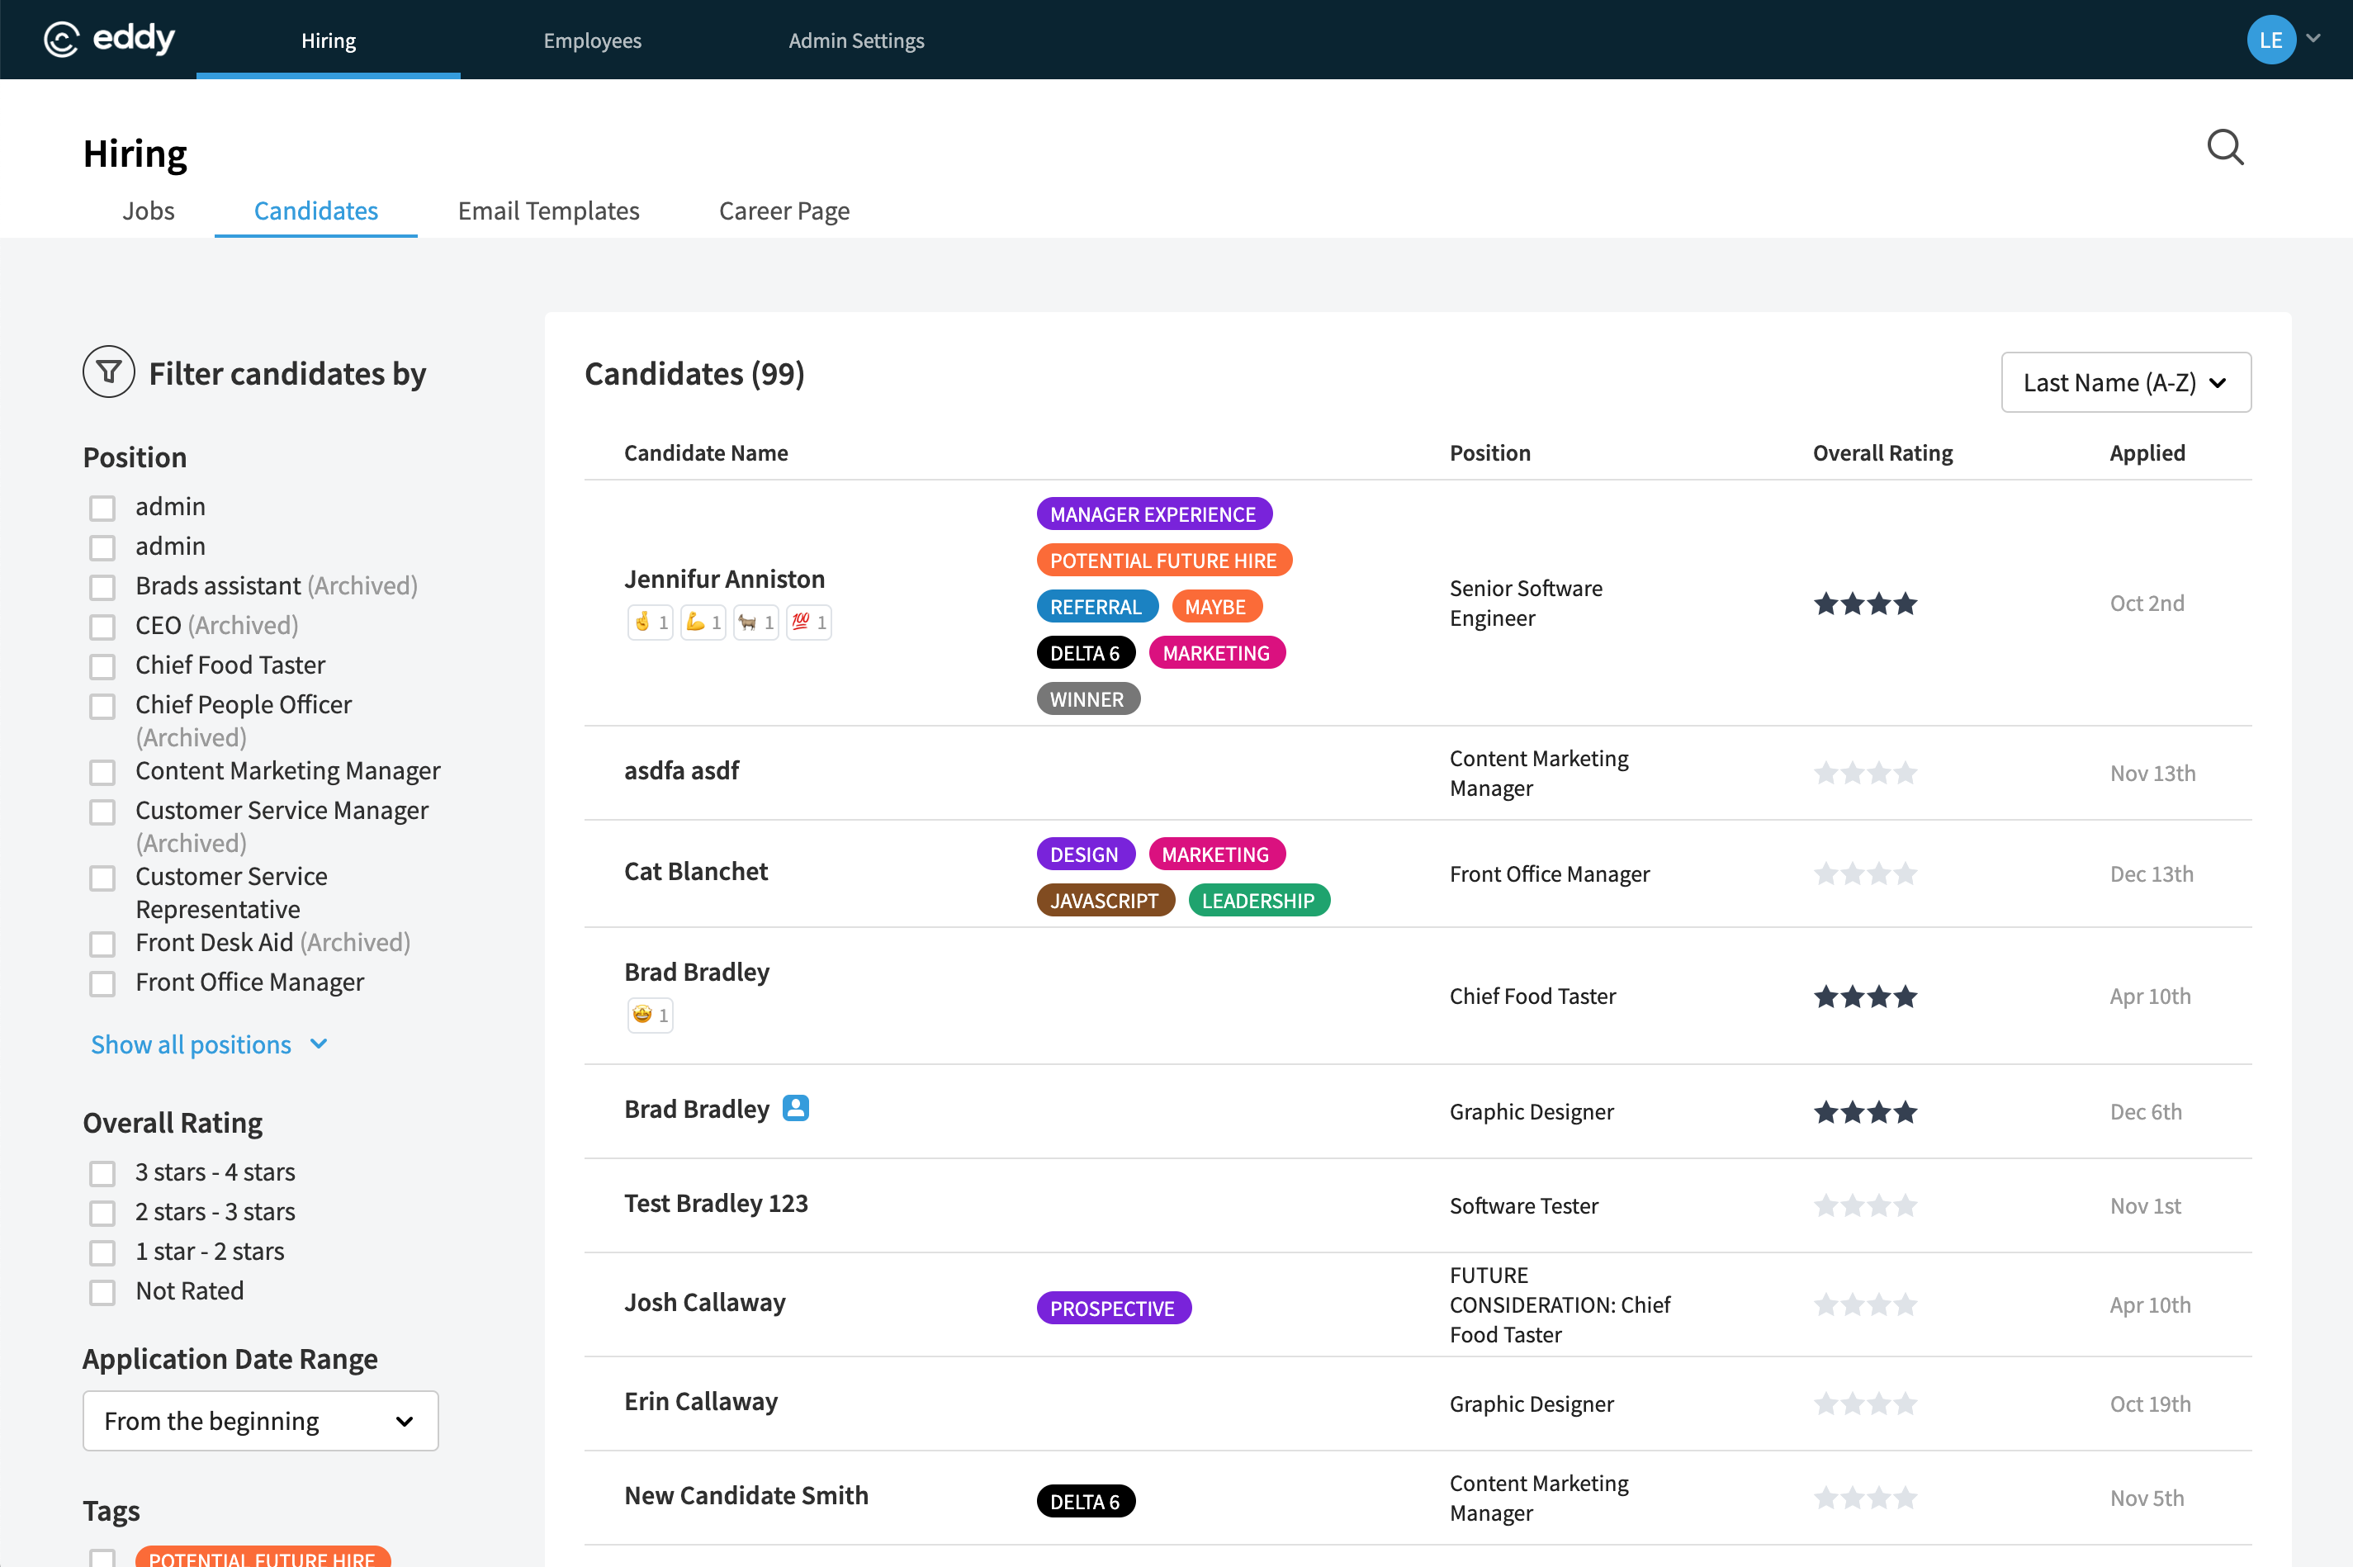Click the eddy logo
2353x1567 pixels.
coord(110,39)
